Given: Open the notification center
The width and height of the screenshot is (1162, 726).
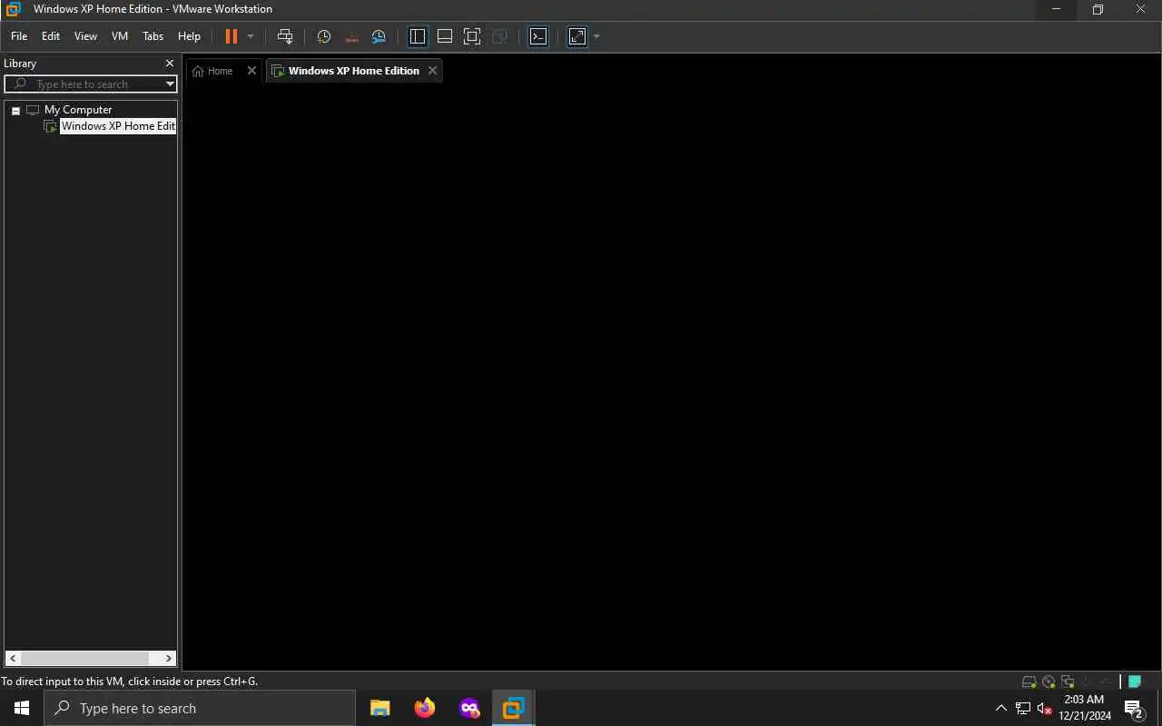Looking at the screenshot, I should pos(1134,708).
